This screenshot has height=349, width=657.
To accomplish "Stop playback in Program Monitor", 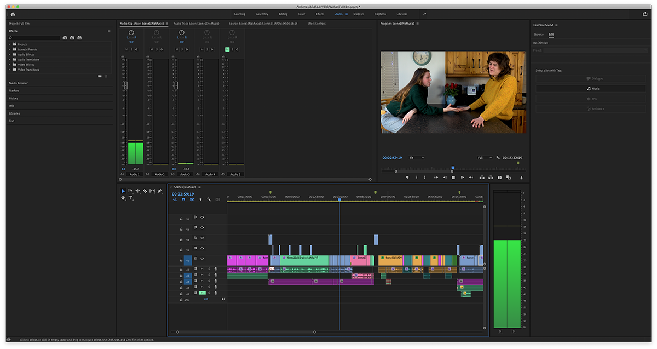I will click(453, 178).
